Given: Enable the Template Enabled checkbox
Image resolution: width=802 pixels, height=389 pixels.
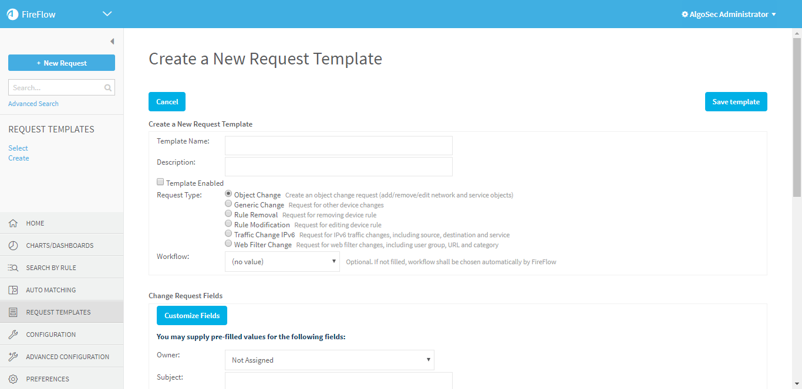Looking at the screenshot, I should [160, 182].
